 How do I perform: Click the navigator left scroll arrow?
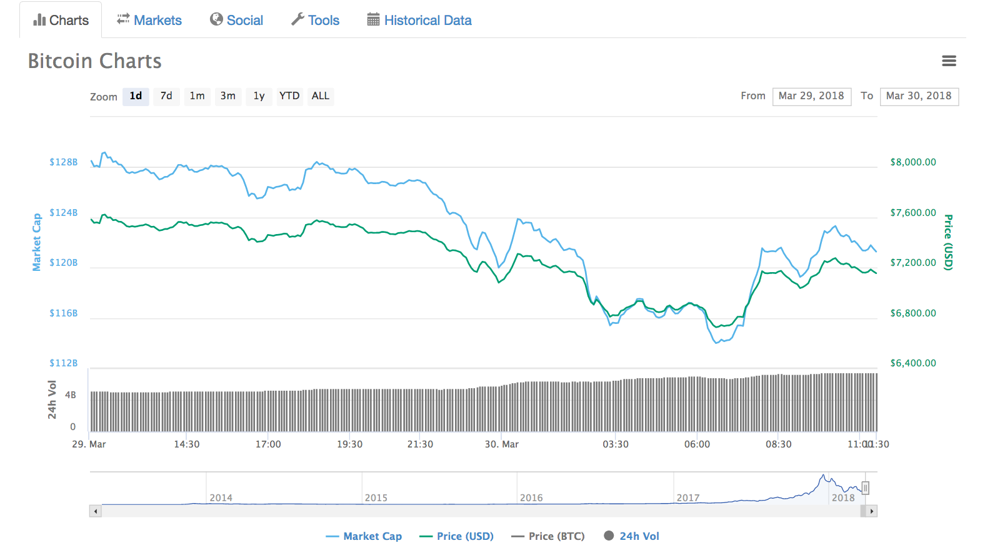click(x=96, y=511)
